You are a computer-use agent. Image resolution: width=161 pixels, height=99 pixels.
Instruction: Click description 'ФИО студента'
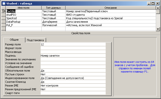coord(111,15)
